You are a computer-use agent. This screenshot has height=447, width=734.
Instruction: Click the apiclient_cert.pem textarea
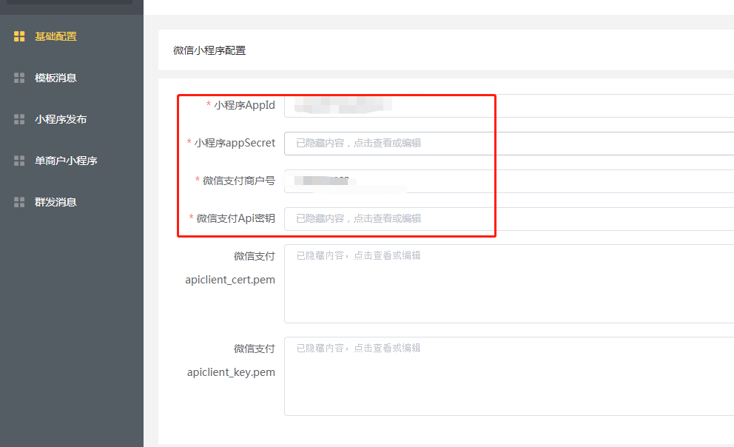click(509, 283)
